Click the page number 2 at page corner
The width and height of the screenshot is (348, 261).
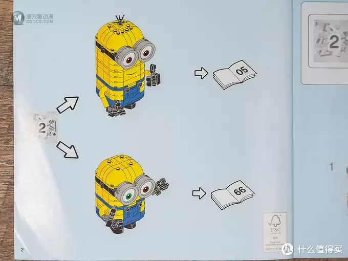[22, 250]
